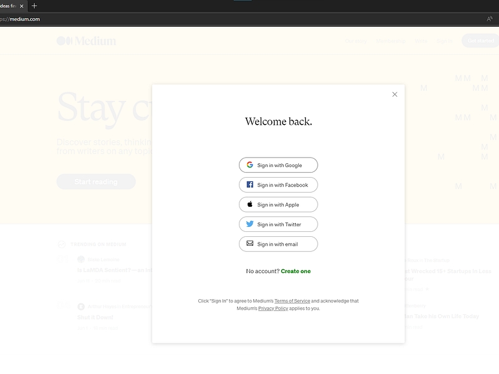Open a new browser tab
The width and height of the screenshot is (499, 374).
click(34, 6)
